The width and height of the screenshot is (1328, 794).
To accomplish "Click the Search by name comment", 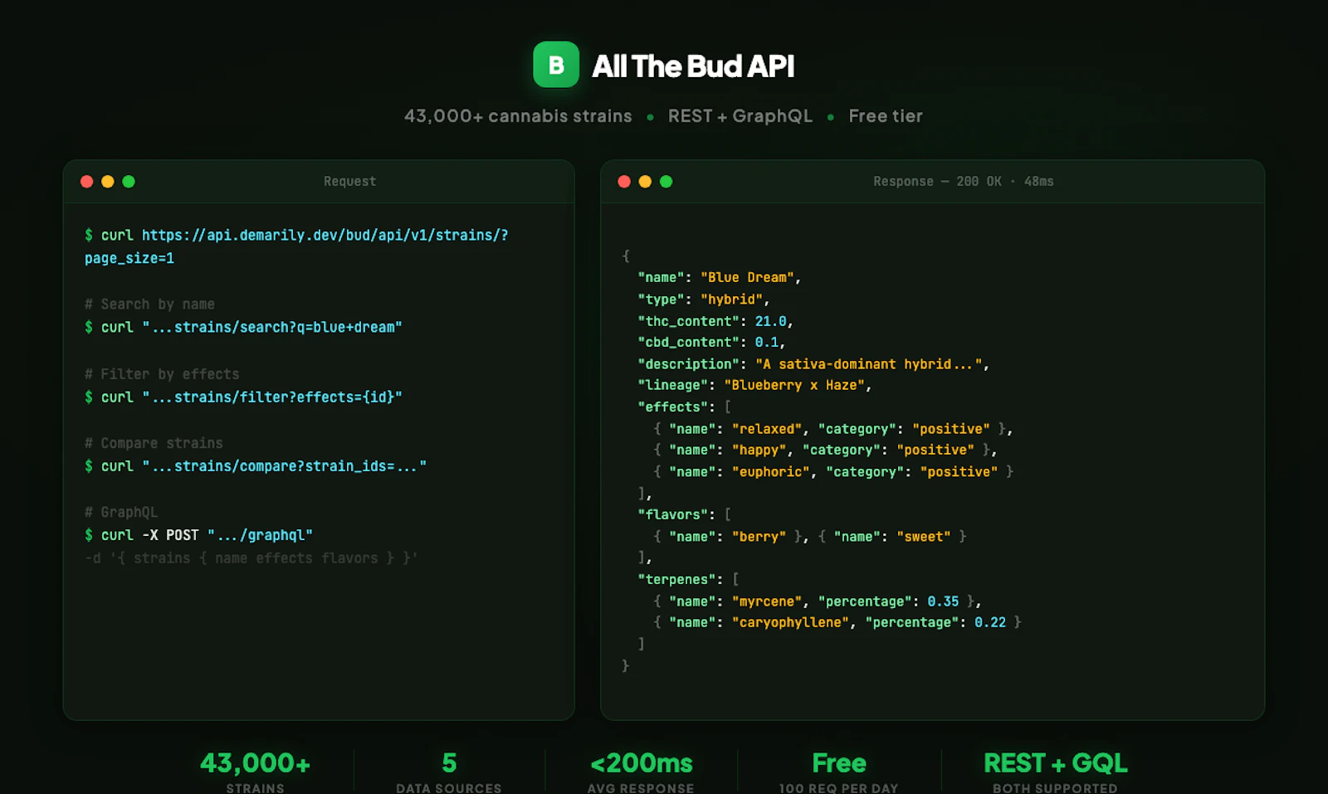I will [x=149, y=304].
